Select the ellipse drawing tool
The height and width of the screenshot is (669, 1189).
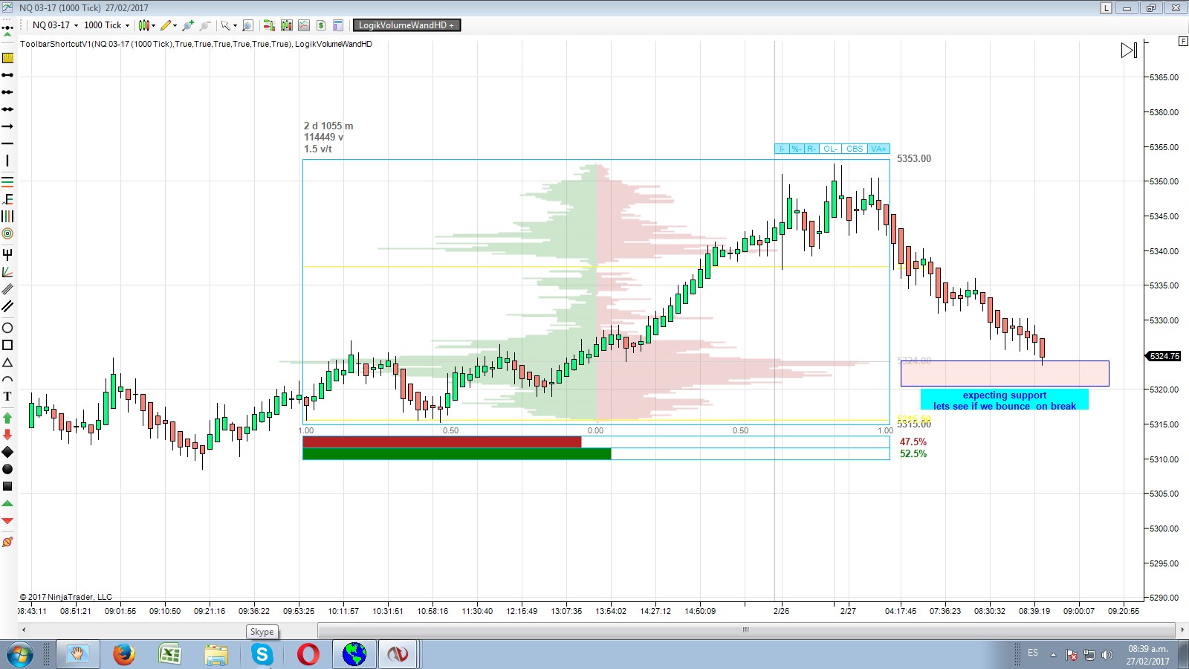[7, 328]
